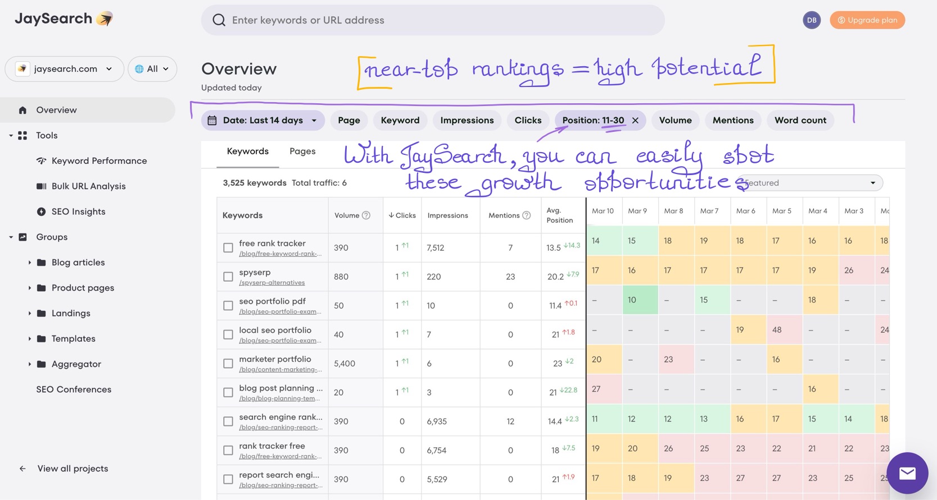The width and height of the screenshot is (937, 500).
Task: Click the Product pages folder icon
Action: 41,288
